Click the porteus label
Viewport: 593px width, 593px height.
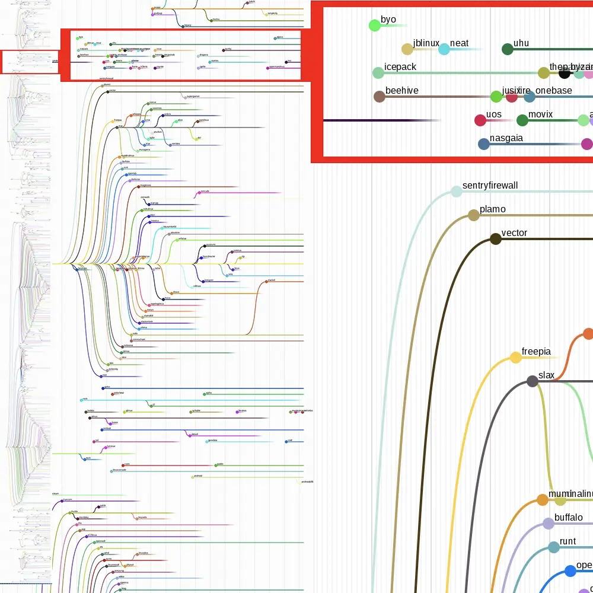[x=237, y=250]
